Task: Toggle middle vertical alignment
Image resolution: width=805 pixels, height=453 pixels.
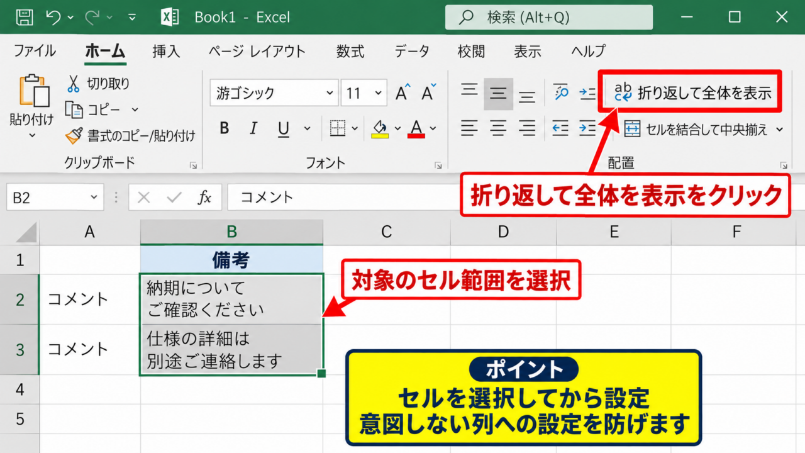Action: (499, 94)
